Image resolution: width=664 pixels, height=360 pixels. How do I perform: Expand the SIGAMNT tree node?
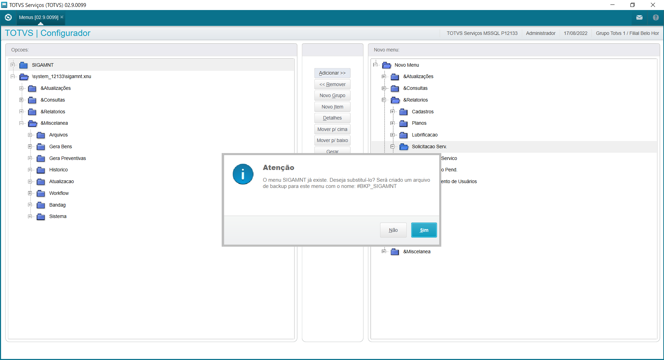[x=13, y=65]
